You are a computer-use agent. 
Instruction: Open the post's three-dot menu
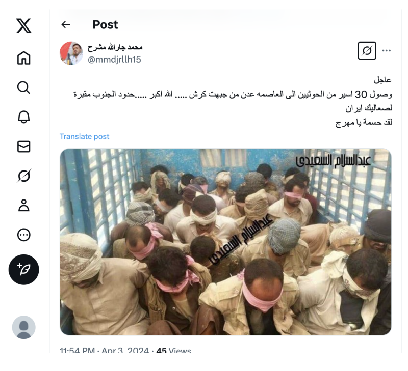[387, 50]
